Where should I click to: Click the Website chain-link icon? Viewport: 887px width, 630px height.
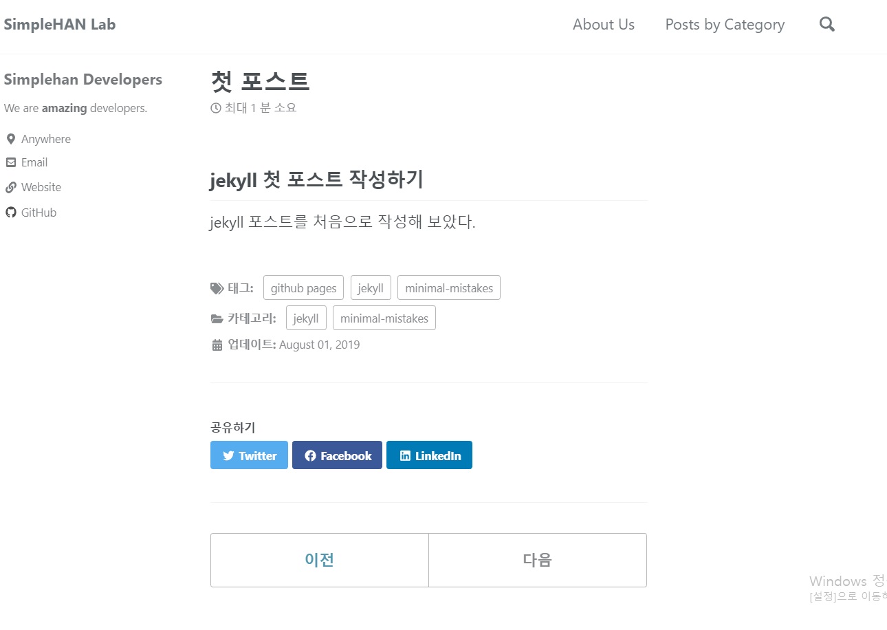(x=11, y=187)
